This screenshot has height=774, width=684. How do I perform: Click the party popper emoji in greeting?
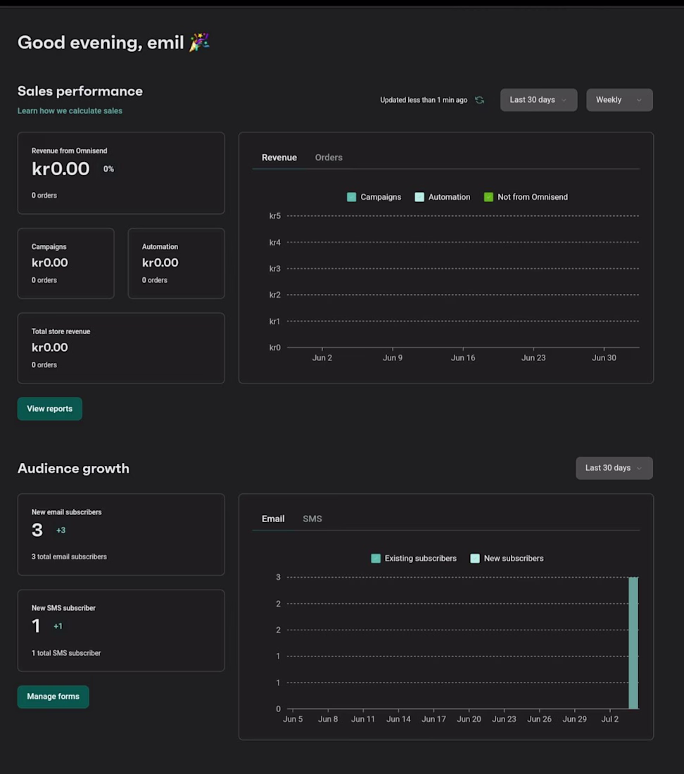199,42
